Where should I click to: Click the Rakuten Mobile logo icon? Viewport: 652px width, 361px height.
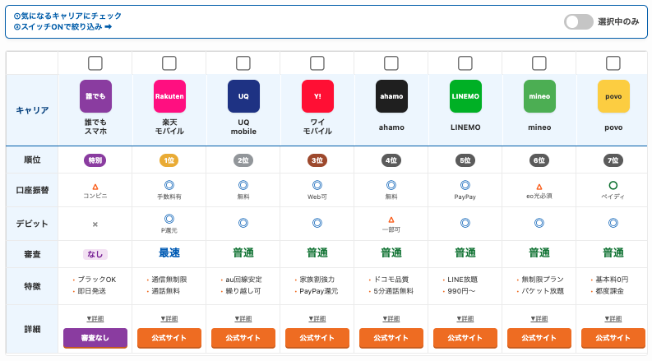169,96
